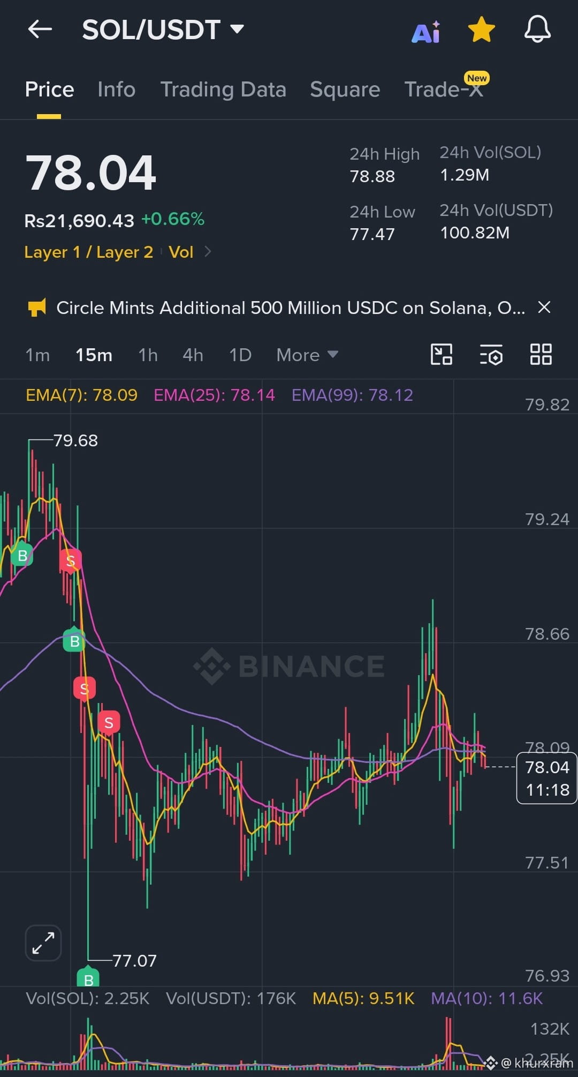This screenshot has height=1077, width=578.
Task: Select the Vol(SOL): 2.25K label
Action: coord(87,998)
